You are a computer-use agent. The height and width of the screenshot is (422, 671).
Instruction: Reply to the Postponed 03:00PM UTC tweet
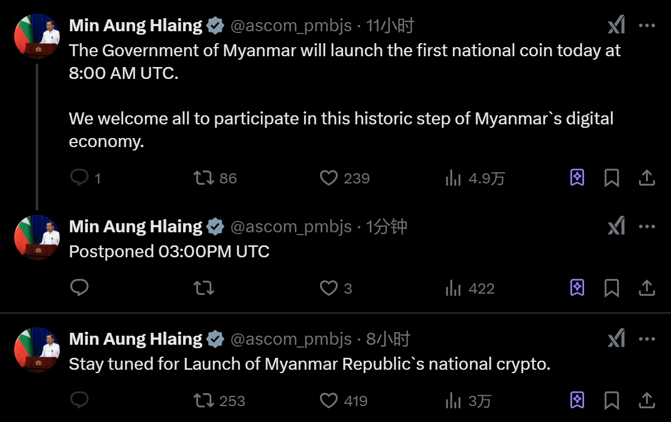pos(80,289)
